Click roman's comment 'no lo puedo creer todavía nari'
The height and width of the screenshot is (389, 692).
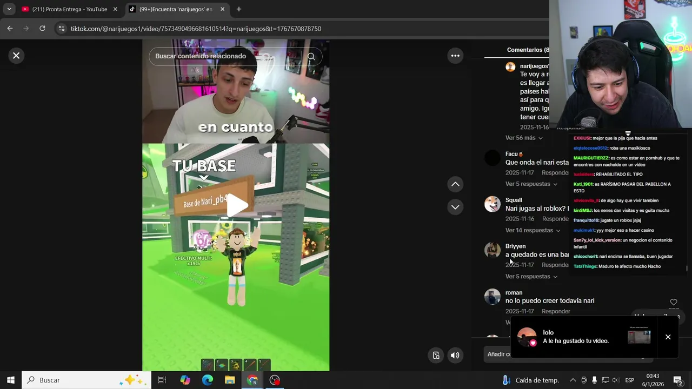550,301
